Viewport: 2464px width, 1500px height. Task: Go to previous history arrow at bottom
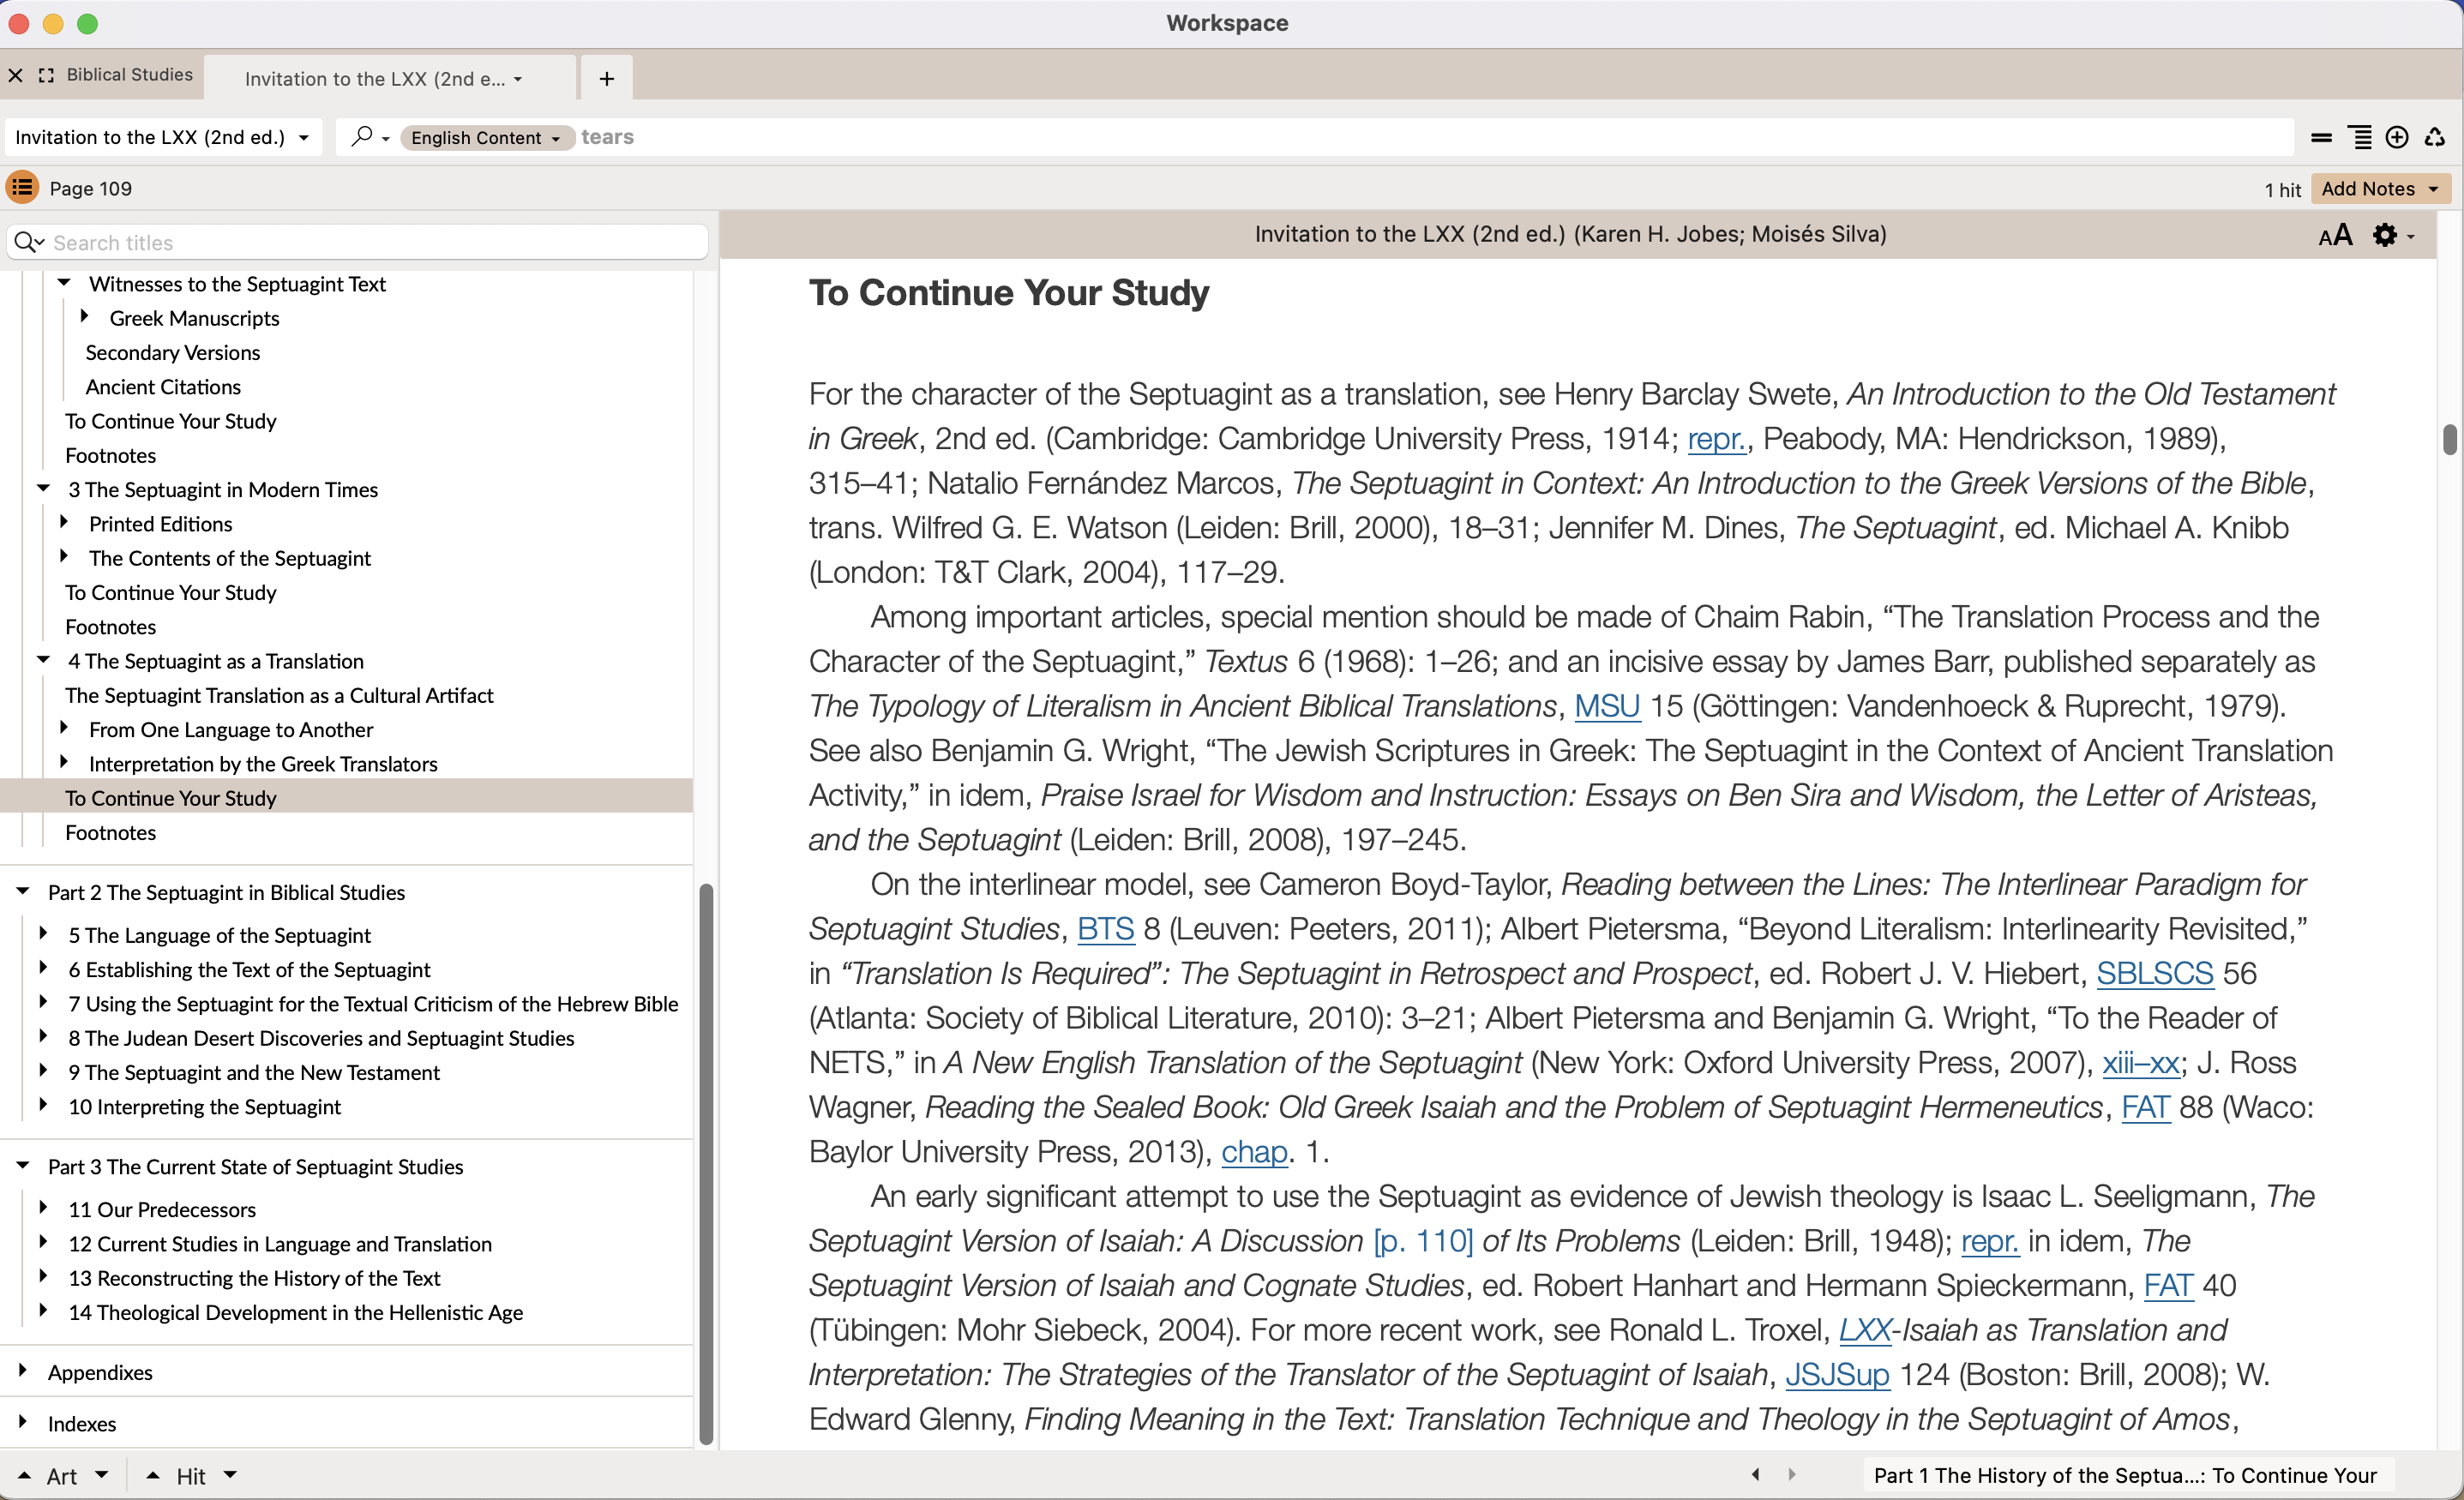(x=1755, y=1474)
